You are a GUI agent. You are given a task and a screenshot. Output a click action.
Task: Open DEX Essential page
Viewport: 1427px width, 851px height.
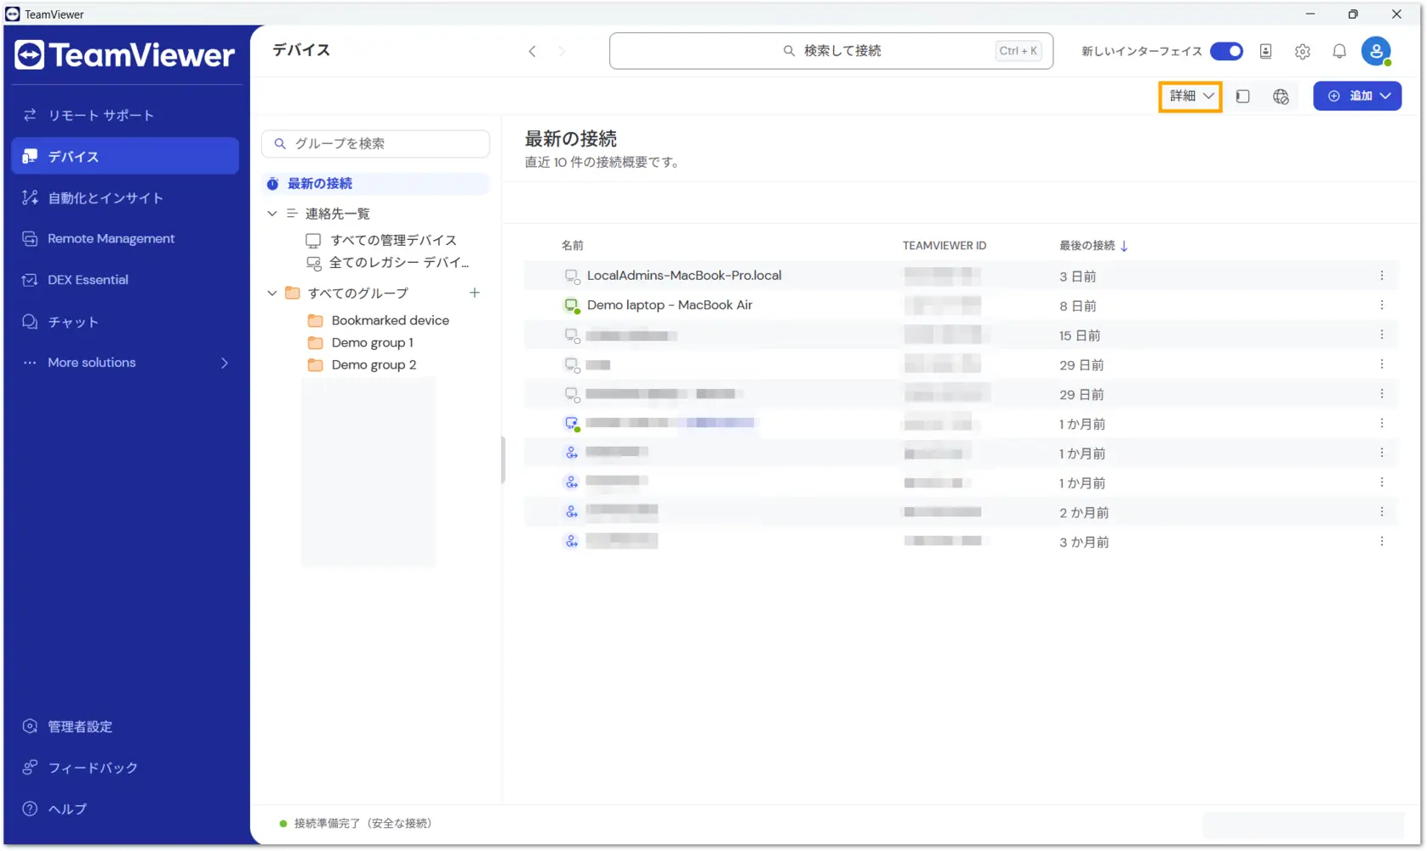coord(125,279)
